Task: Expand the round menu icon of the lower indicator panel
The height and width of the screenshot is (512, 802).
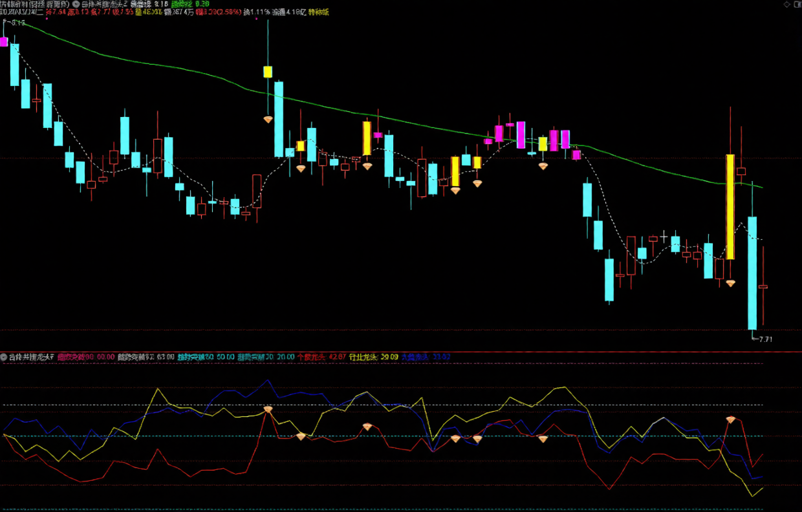Action: click(x=4, y=357)
